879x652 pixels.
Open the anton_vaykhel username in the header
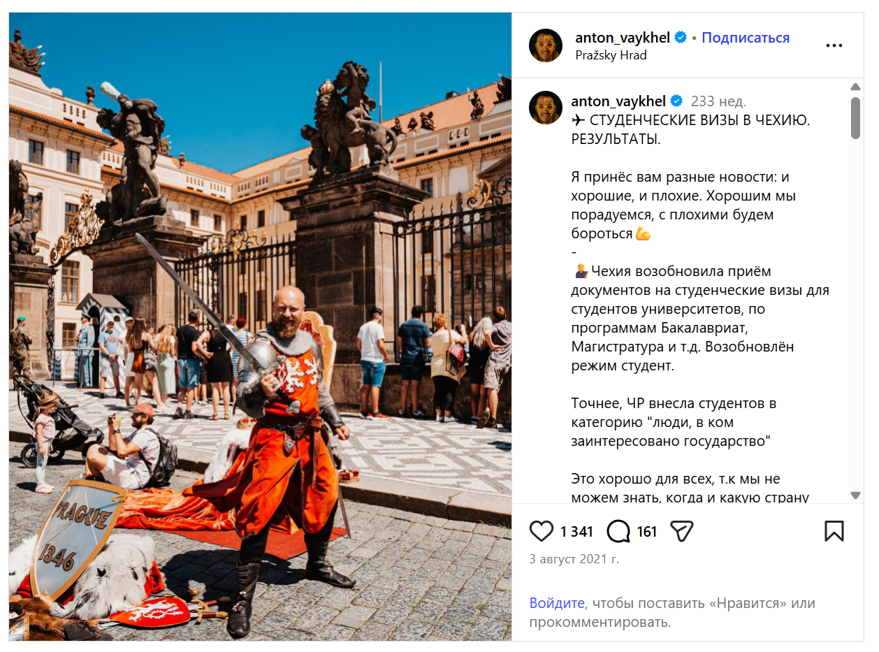[623, 38]
